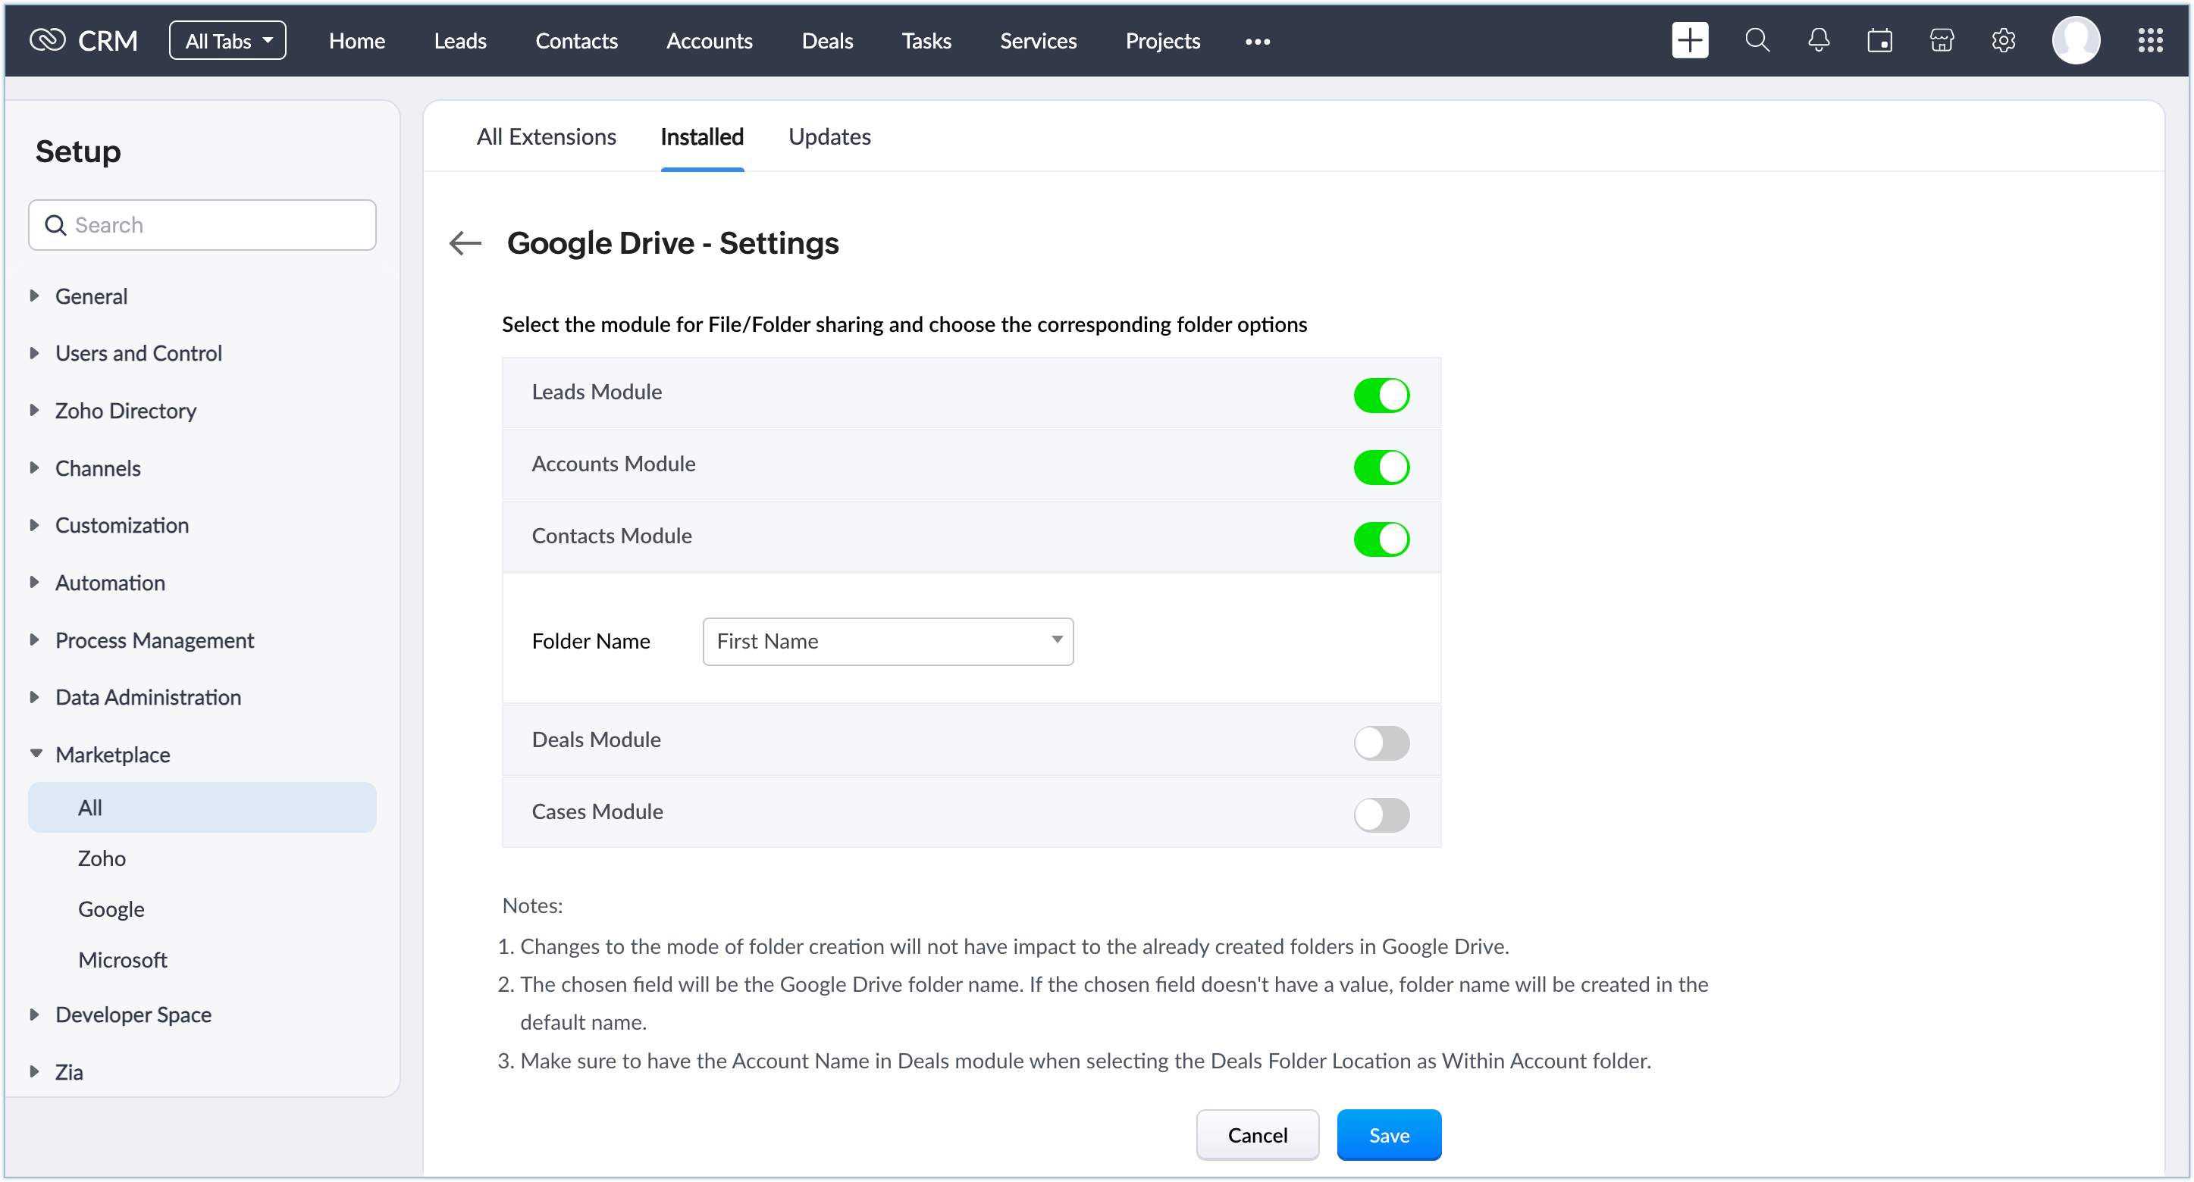Click the user profile avatar
The image size is (2194, 1182).
tap(2076, 41)
